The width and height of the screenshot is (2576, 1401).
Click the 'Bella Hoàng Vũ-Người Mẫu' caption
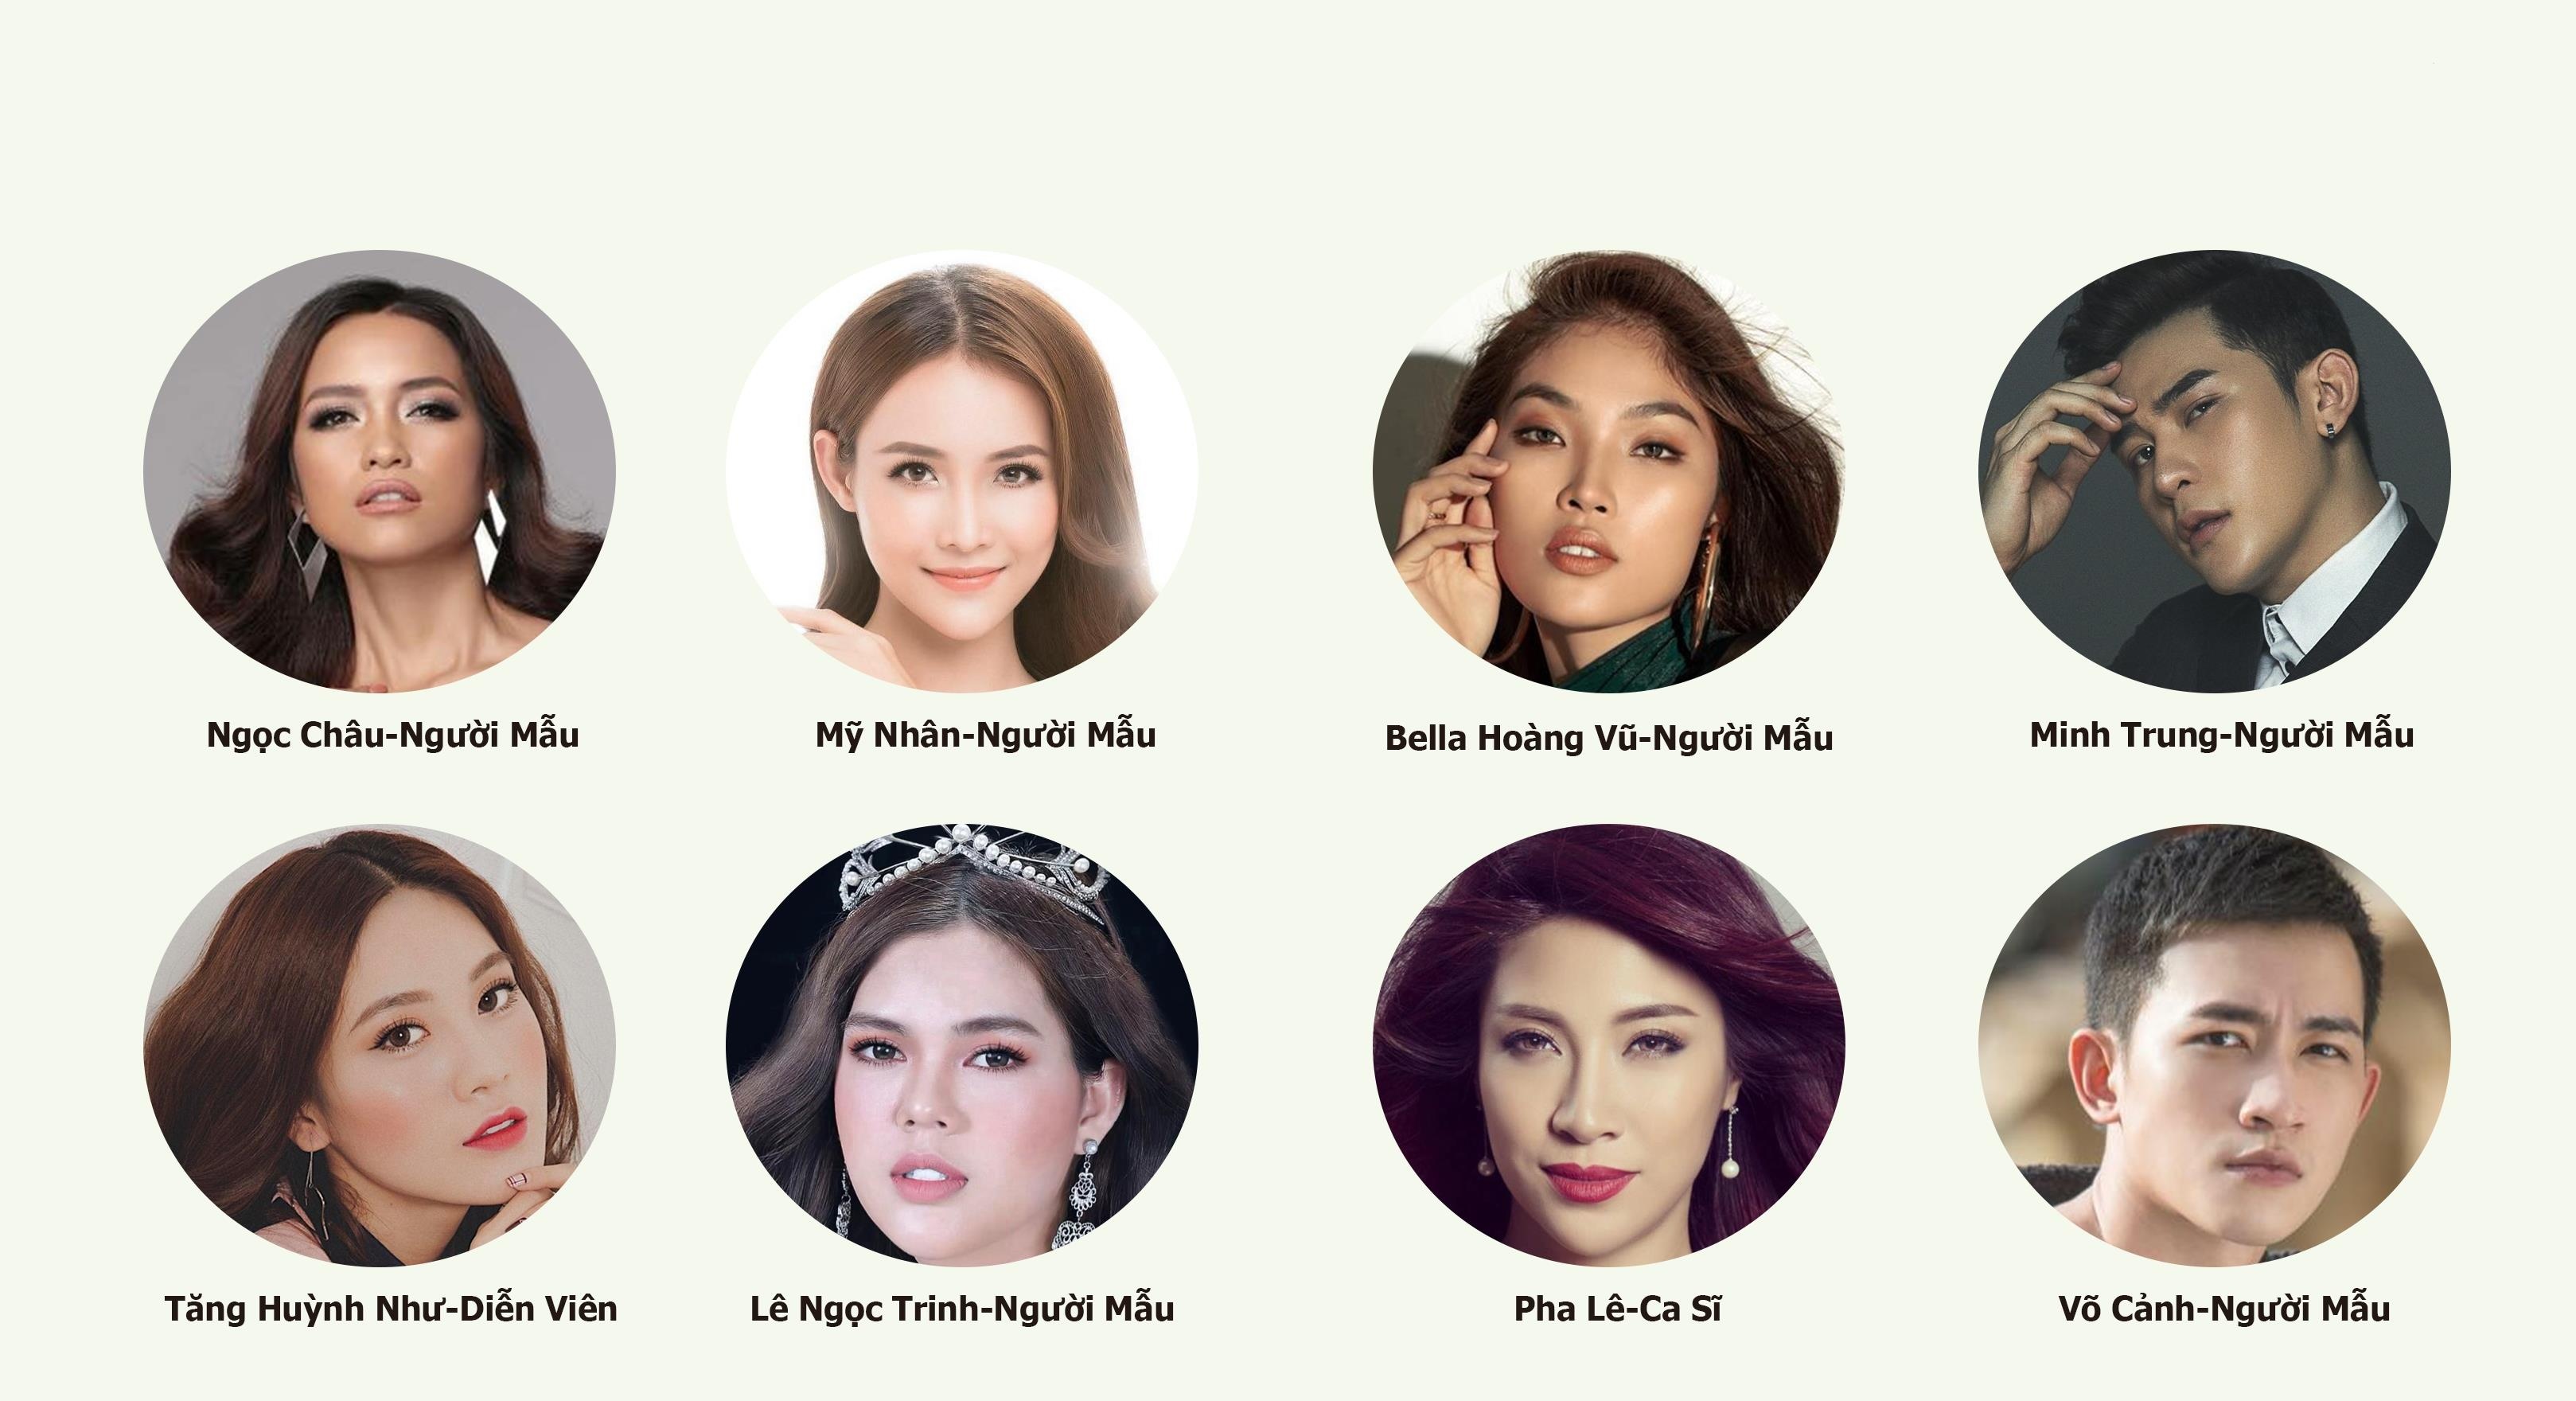coord(1609,738)
